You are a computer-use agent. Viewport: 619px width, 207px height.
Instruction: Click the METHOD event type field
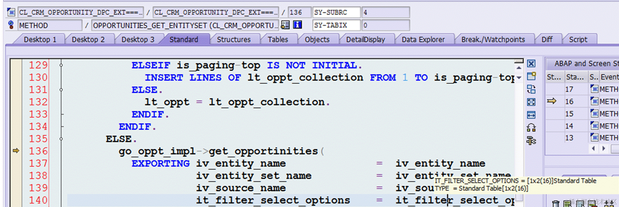pos(50,25)
